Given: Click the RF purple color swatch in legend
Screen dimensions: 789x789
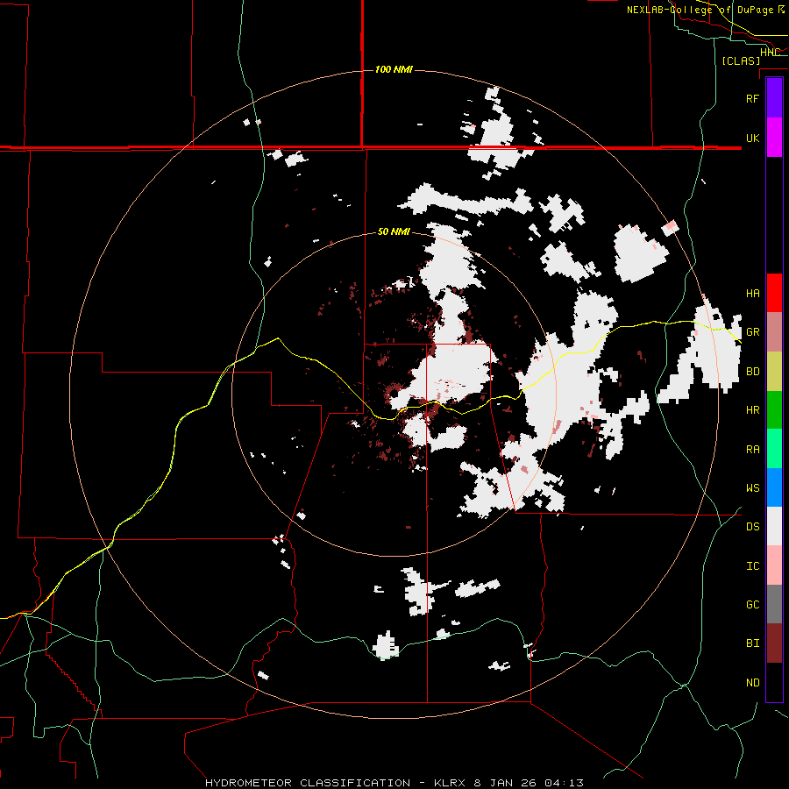Looking at the screenshot, I should click(x=774, y=98).
